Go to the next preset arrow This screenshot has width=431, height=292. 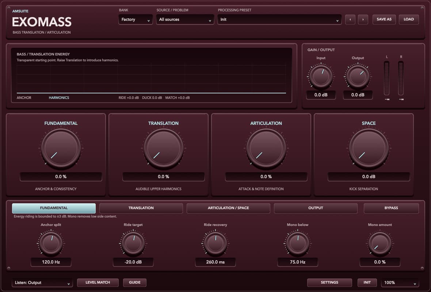[x=363, y=19]
